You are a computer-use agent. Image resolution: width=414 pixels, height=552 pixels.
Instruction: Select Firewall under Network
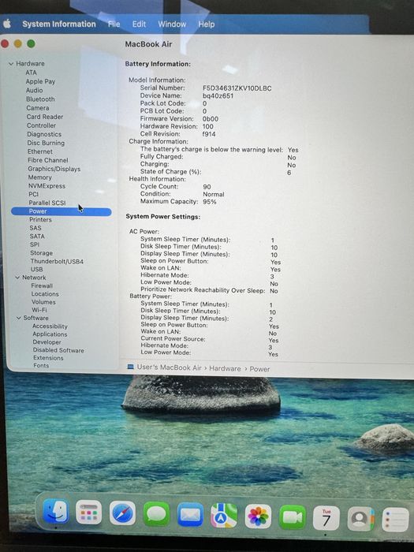pyautogui.click(x=42, y=285)
